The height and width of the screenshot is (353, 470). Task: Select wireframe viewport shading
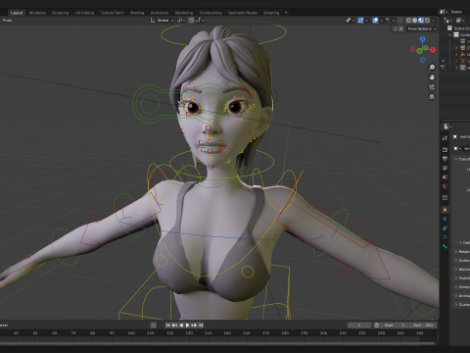tap(408, 21)
